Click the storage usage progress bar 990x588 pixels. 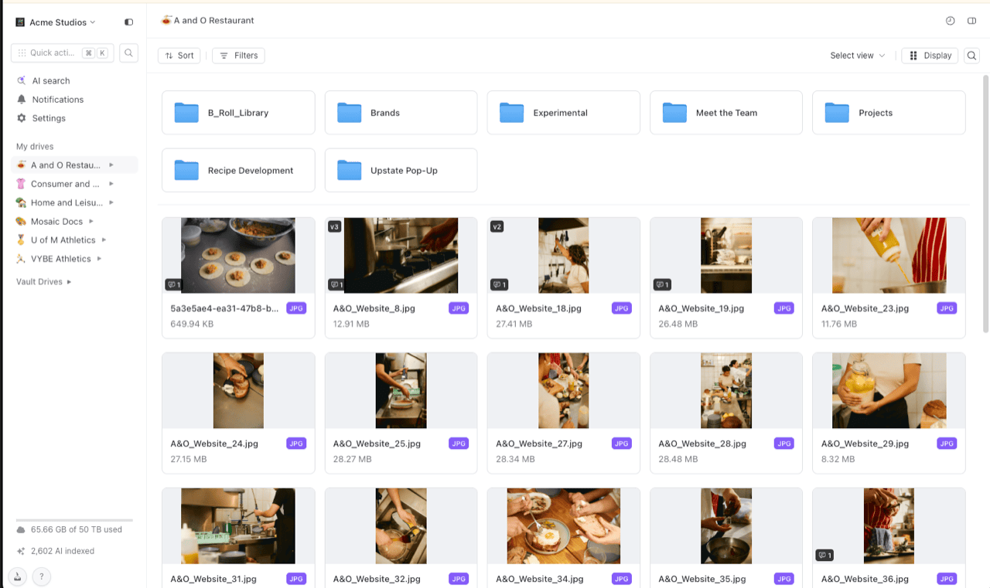(x=74, y=520)
